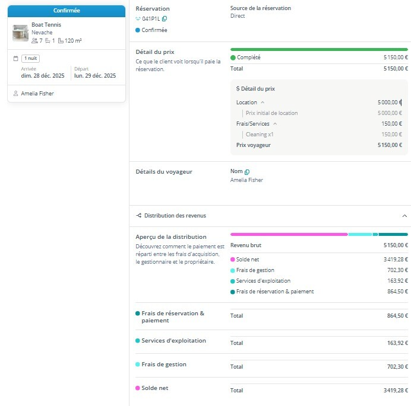Image resolution: width=411 pixels, height=406 pixels.
Task: Click the Confirmée status header banner
Action: pos(67,11)
